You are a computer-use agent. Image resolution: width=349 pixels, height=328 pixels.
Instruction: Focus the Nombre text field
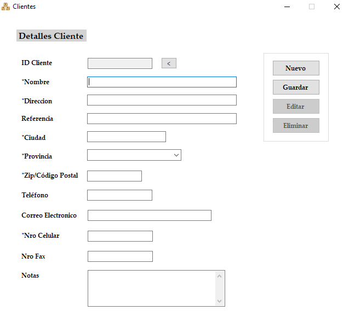click(162, 82)
